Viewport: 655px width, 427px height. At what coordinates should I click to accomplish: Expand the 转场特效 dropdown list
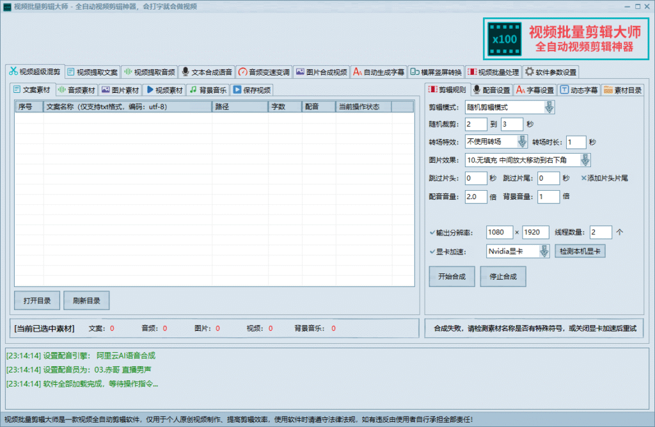522,142
